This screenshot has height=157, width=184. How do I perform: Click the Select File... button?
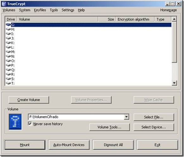[x=154, y=117]
